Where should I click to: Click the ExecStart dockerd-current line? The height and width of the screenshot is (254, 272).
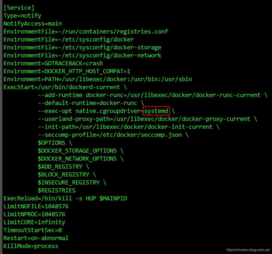click(65, 87)
